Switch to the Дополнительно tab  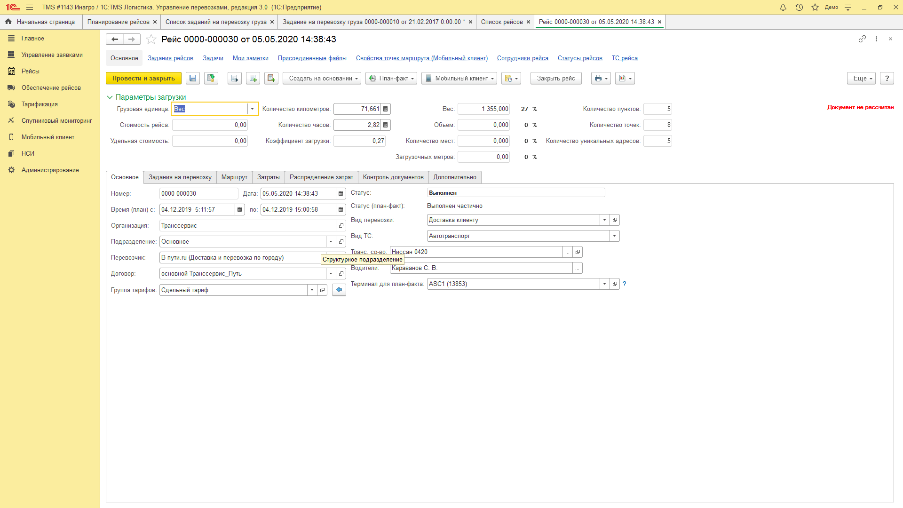455,177
